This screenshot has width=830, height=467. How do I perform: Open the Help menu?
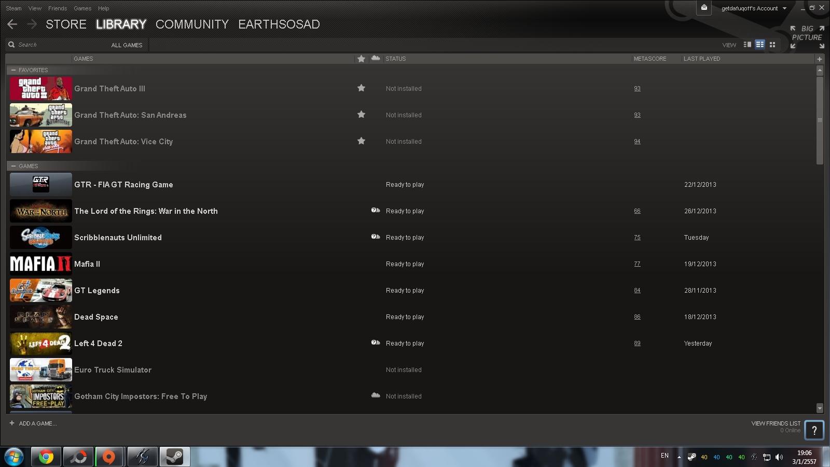(x=104, y=8)
